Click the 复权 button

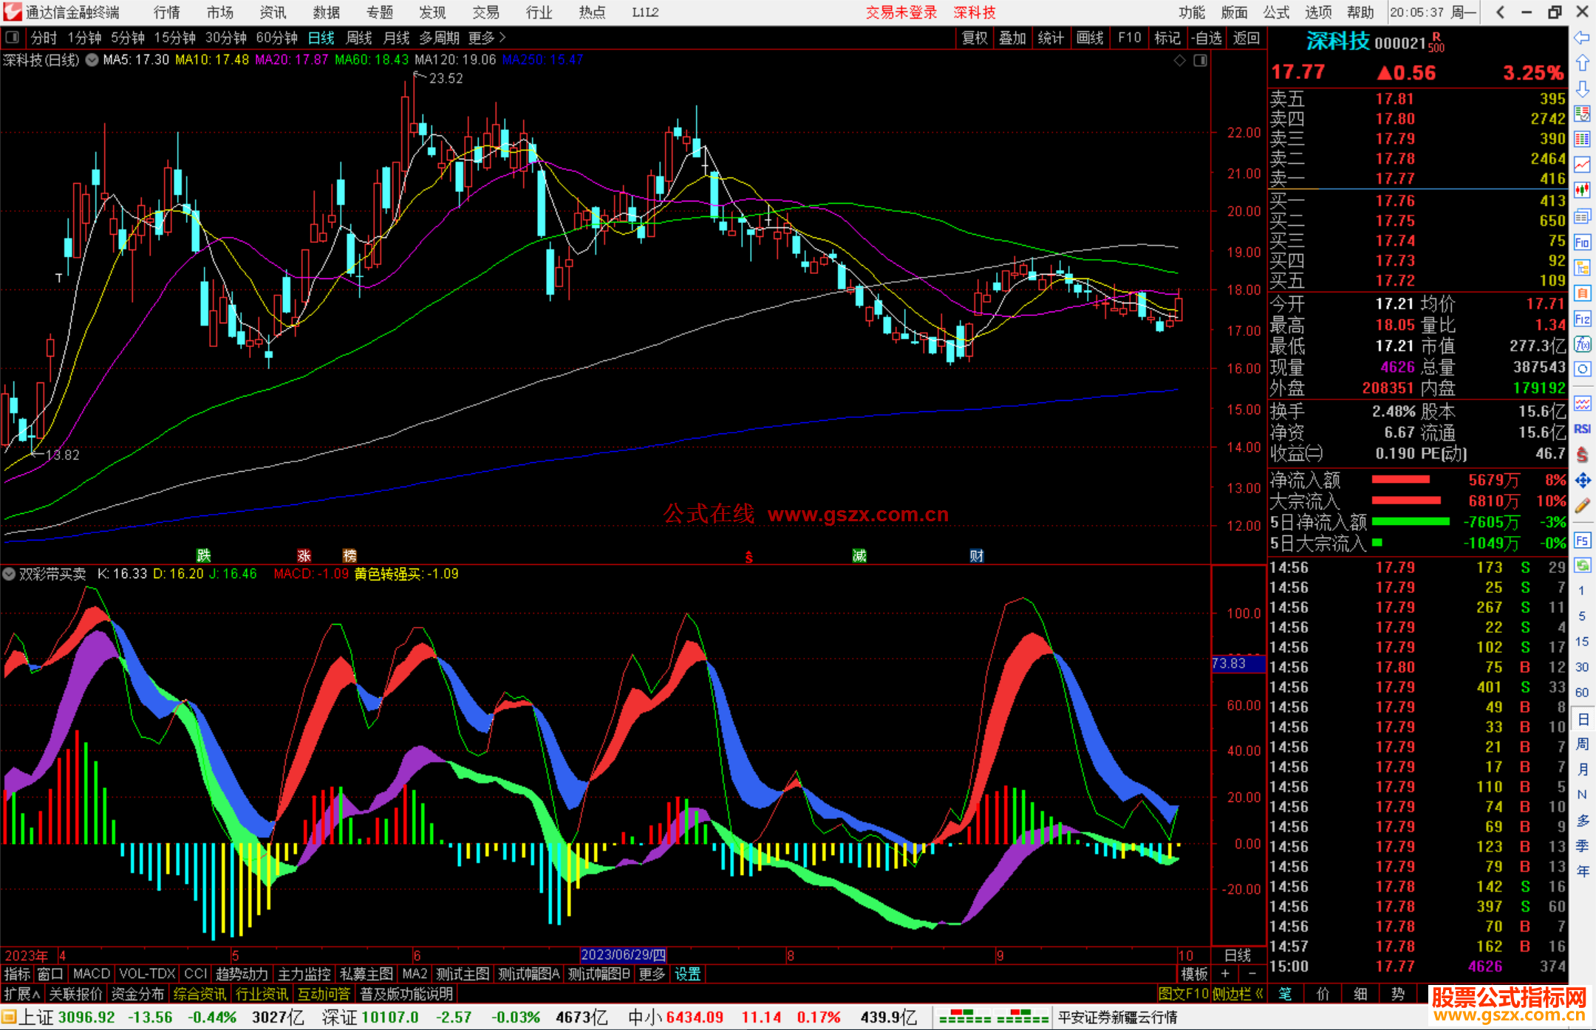pyautogui.click(x=974, y=38)
